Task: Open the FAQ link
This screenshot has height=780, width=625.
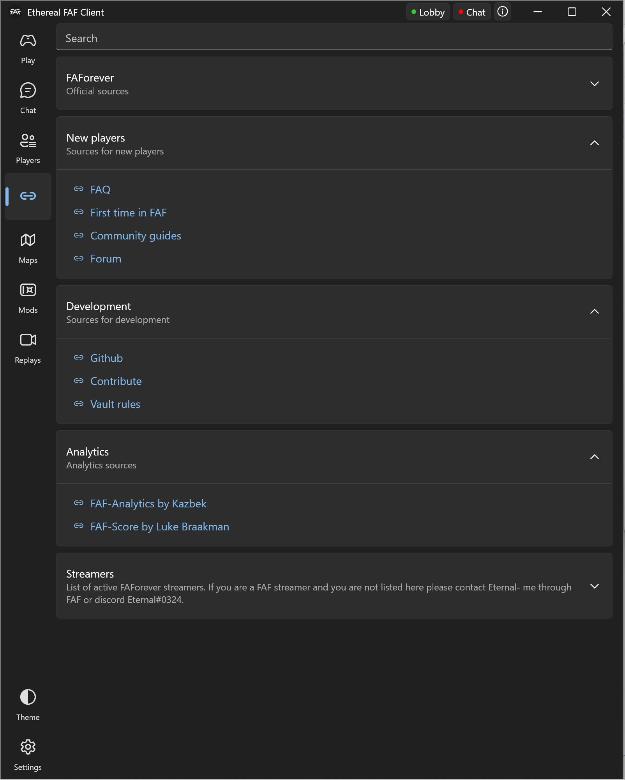Action: click(x=100, y=190)
